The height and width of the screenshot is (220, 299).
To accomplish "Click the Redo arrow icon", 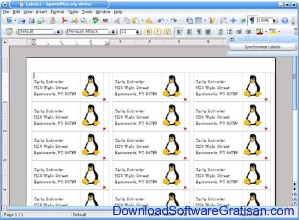I will click(174, 21).
